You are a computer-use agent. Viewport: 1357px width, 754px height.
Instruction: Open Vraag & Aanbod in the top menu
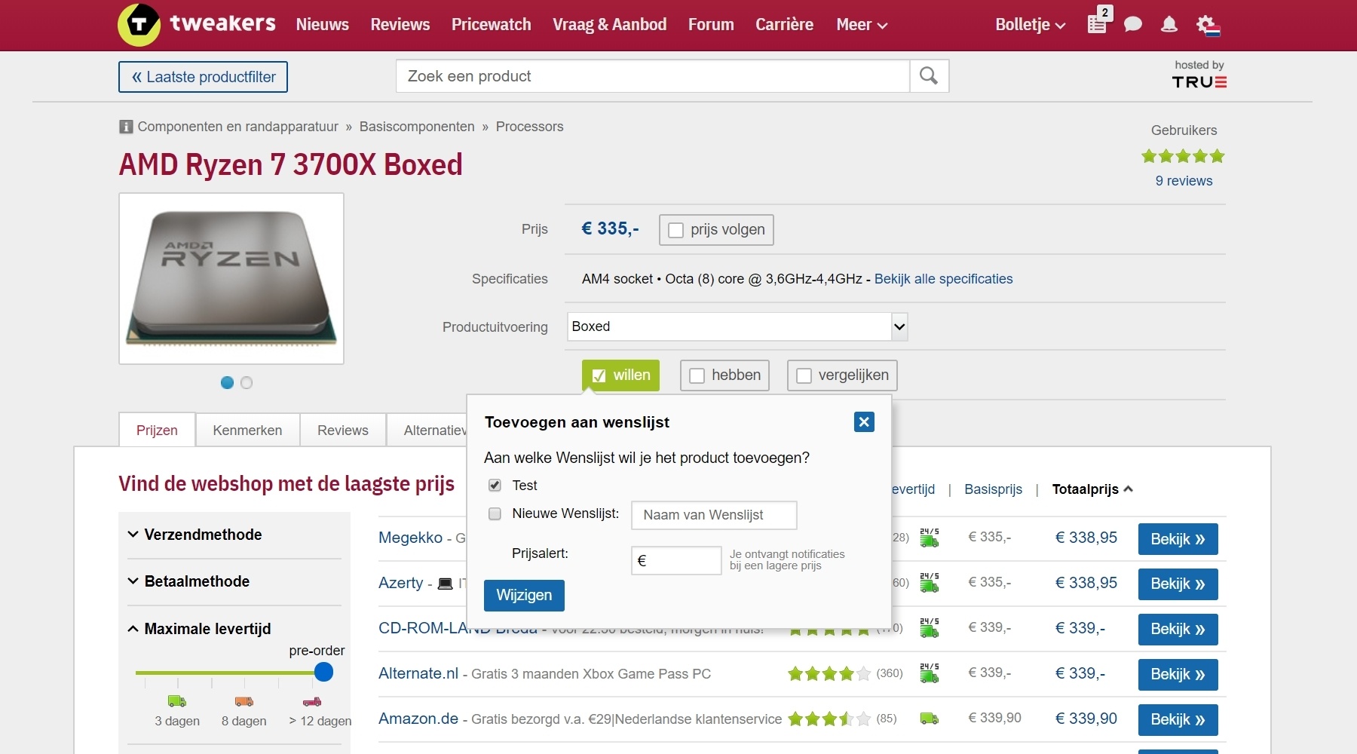610,25
